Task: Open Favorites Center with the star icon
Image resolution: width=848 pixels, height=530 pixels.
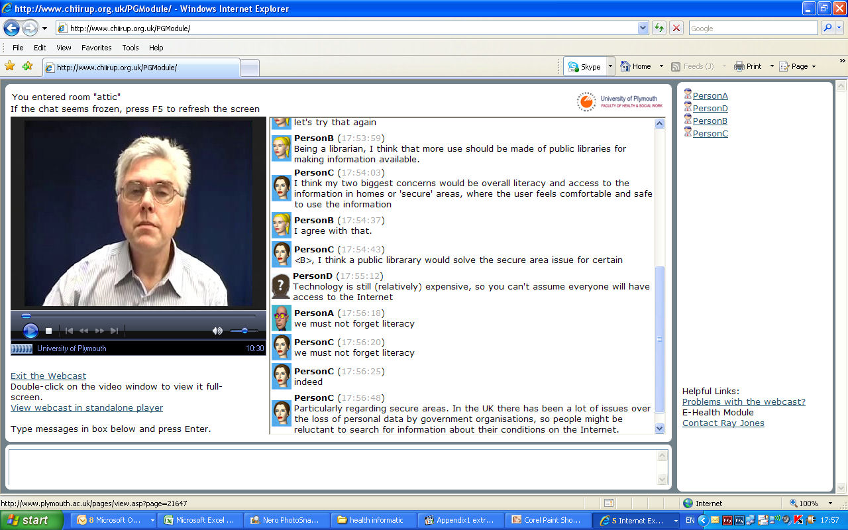Action: (x=9, y=66)
